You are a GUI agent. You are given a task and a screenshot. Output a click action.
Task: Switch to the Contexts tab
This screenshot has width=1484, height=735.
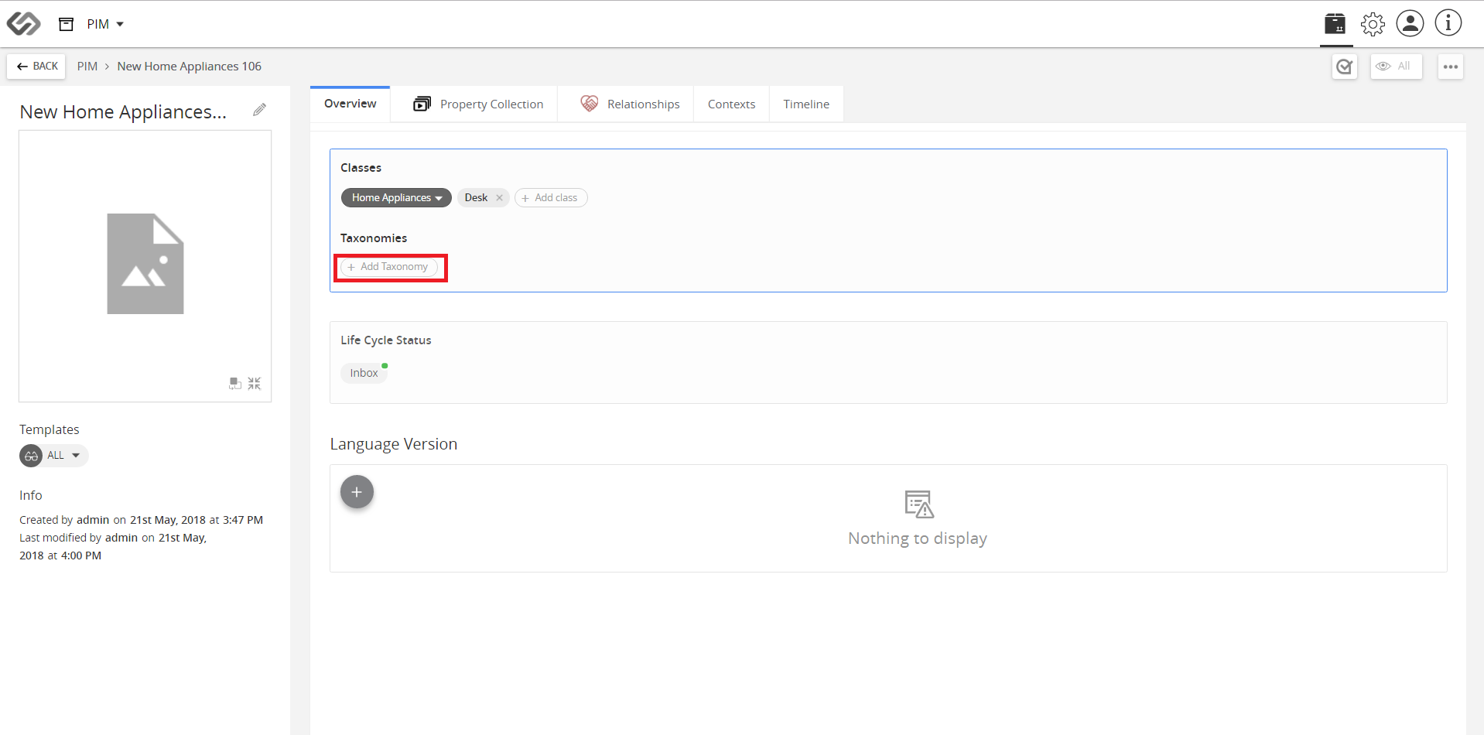[731, 104]
